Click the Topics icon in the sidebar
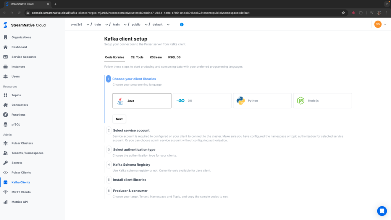Viewport: 391px width, 220px height. [5, 95]
